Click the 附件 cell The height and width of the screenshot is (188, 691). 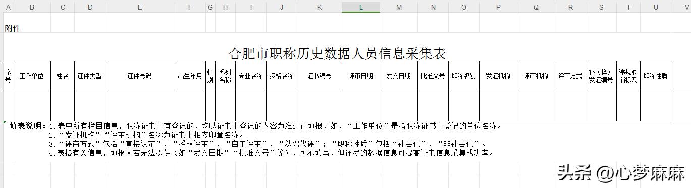click(13, 28)
